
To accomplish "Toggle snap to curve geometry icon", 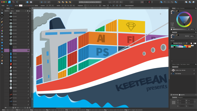I will pos(111,5).
